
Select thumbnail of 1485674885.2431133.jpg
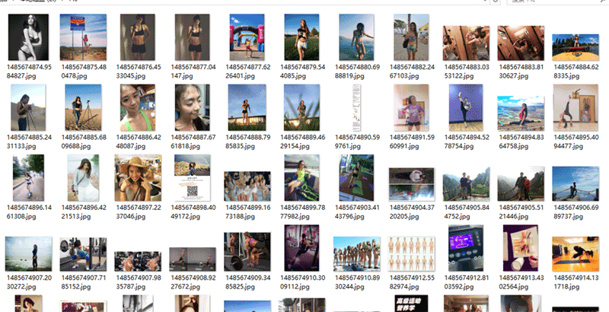28,107
